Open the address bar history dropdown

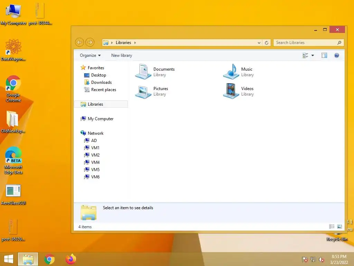tap(259, 43)
